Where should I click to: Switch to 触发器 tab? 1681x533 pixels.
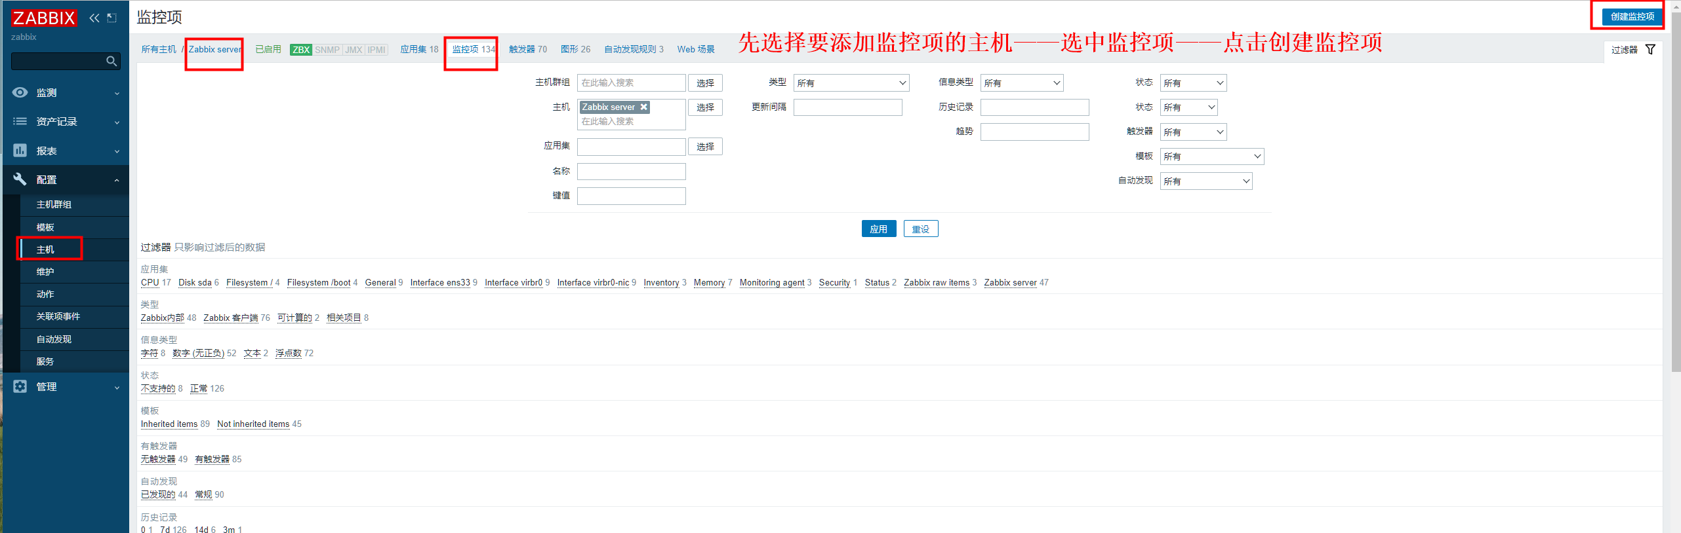pos(527,49)
